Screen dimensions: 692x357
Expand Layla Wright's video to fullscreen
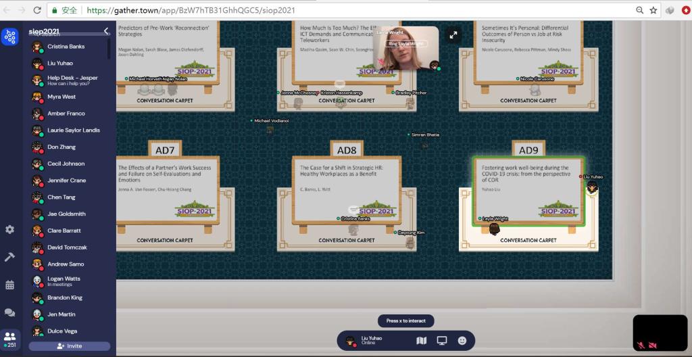[453, 35]
